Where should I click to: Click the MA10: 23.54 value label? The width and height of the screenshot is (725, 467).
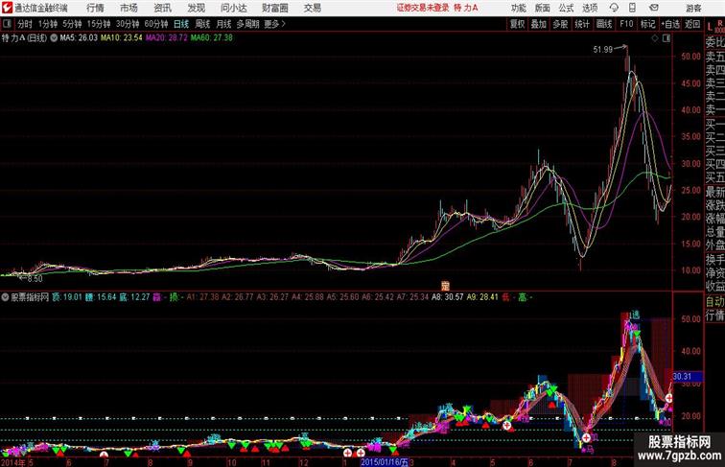click(x=122, y=38)
